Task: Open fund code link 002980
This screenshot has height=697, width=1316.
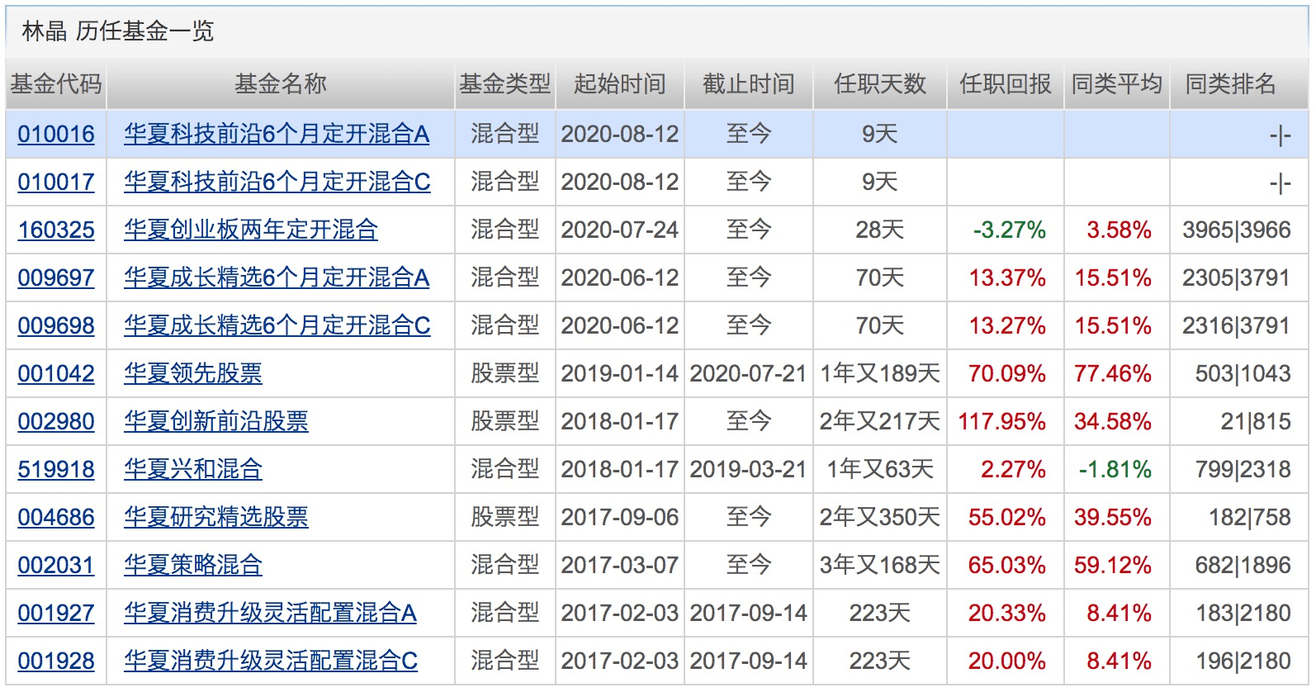Action: tap(56, 421)
